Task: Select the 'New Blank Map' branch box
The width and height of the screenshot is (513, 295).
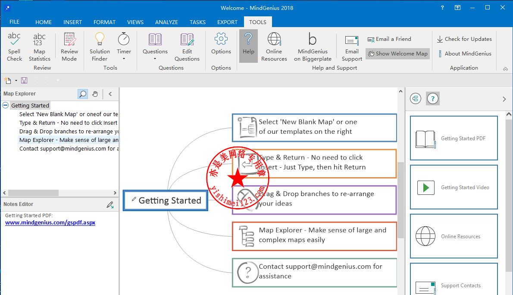Action: 314,128
